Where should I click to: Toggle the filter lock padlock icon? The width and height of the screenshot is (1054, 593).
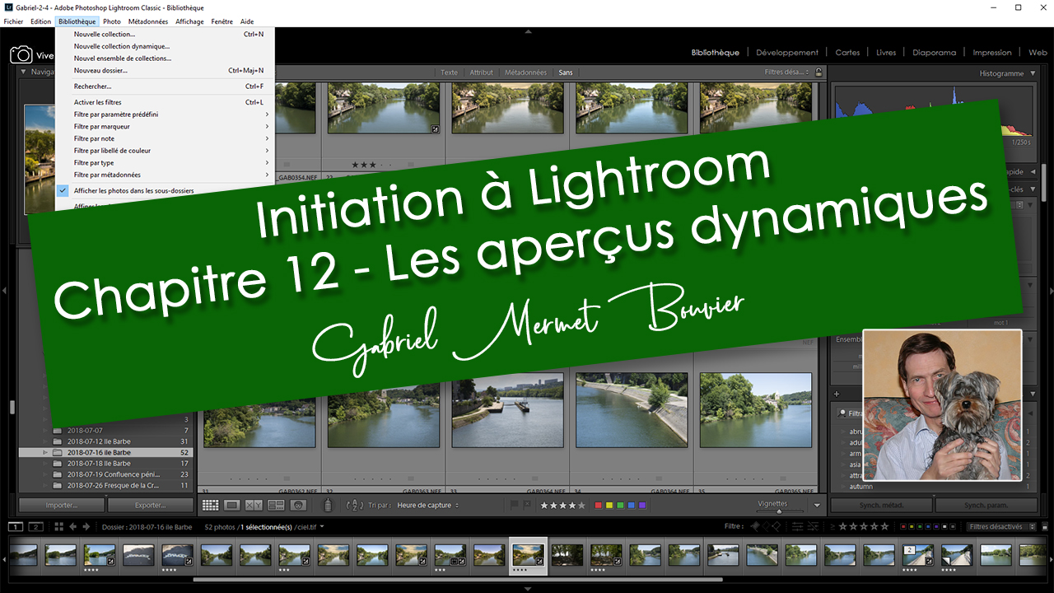(x=818, y=72)
